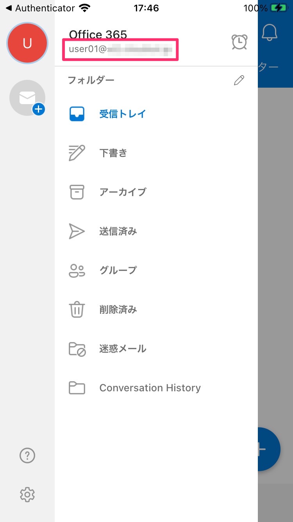Tap the red U account avatar

click(27, 43)
